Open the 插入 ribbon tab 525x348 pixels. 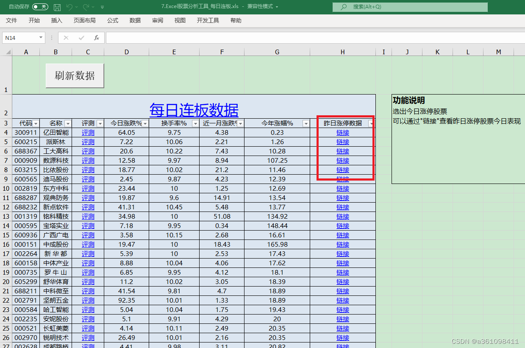coord(57,20)
